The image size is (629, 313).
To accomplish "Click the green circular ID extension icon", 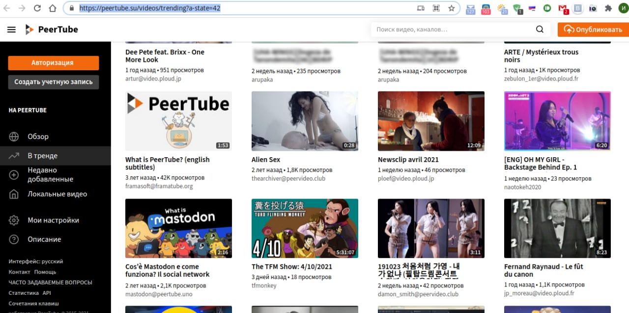I will (547, 8).
